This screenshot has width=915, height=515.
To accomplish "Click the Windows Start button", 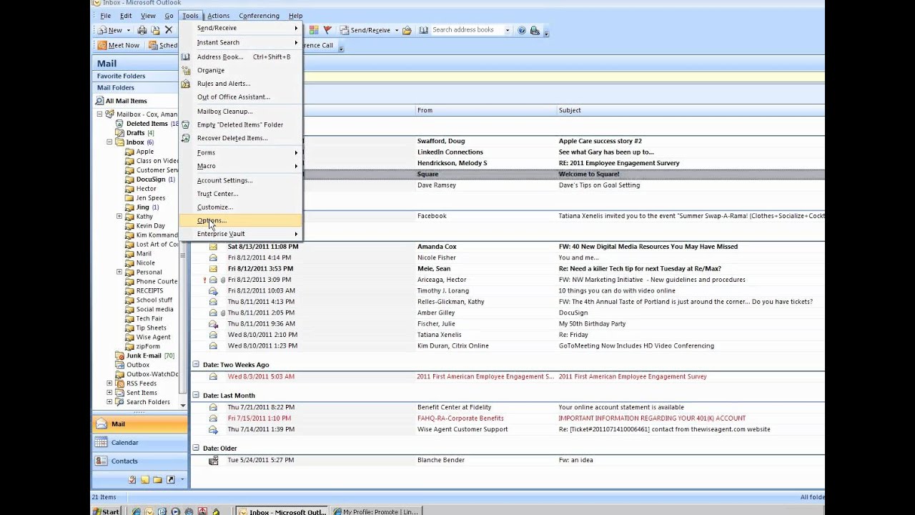I will point(107,511).
